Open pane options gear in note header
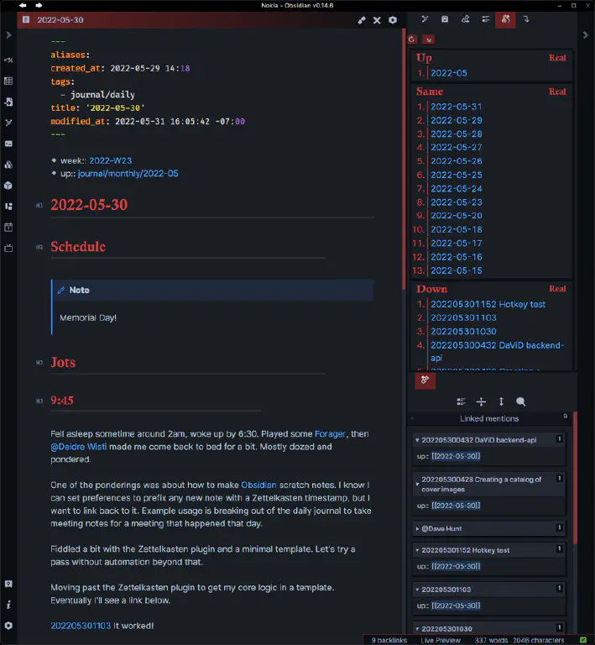 [x=393, y=20]
